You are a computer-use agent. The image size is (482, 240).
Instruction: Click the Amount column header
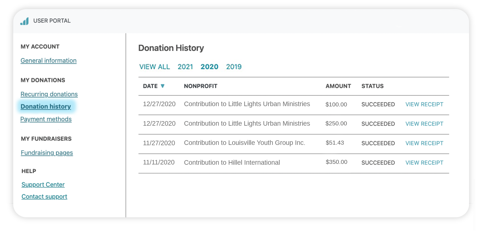coord(338,86)
